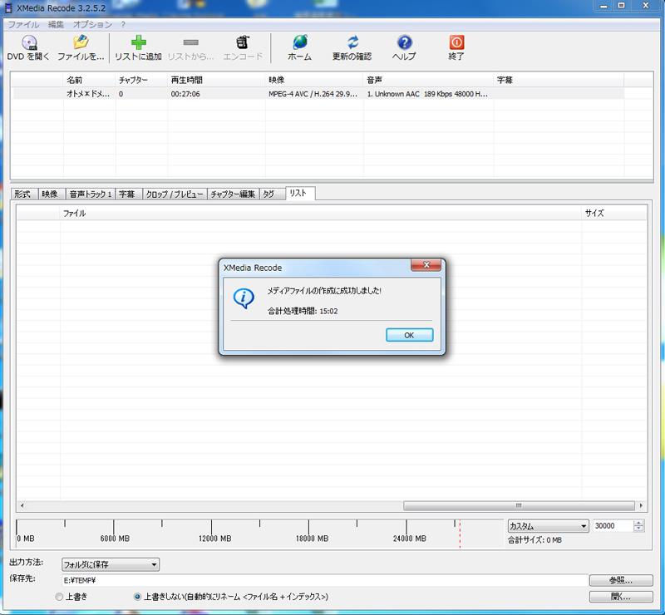Add to list with green plus icon
This screenshot has width=665, height=615.
click(x=138, y=47)
